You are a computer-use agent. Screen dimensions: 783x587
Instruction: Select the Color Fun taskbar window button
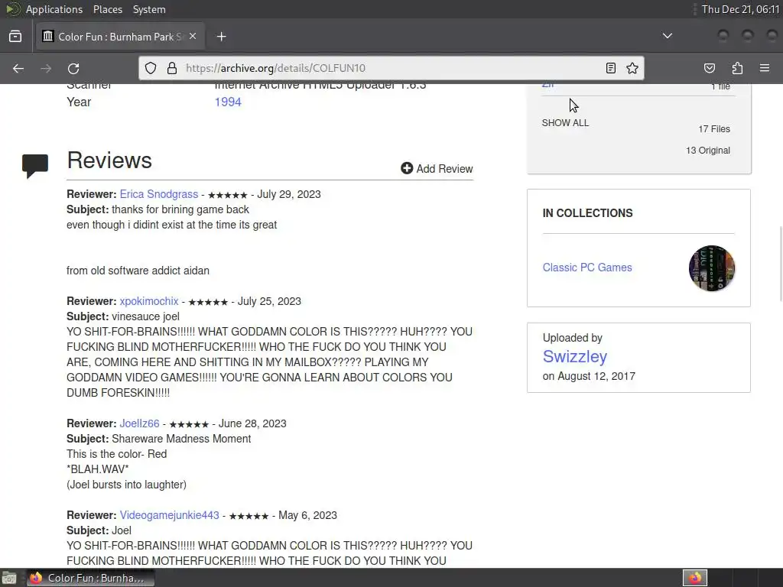click(x=90, y=578)
